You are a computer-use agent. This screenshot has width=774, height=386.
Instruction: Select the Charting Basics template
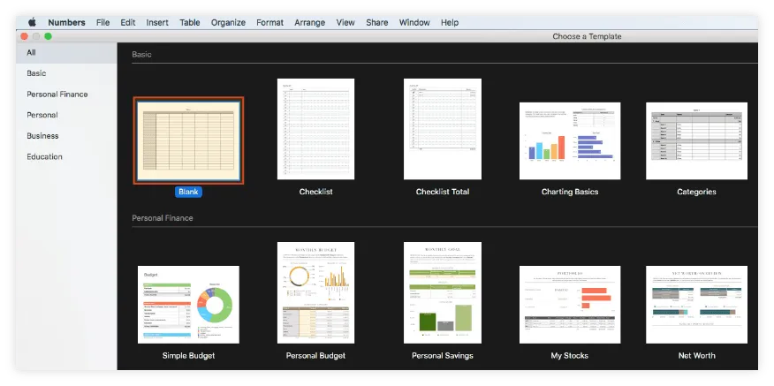[569, 141]
